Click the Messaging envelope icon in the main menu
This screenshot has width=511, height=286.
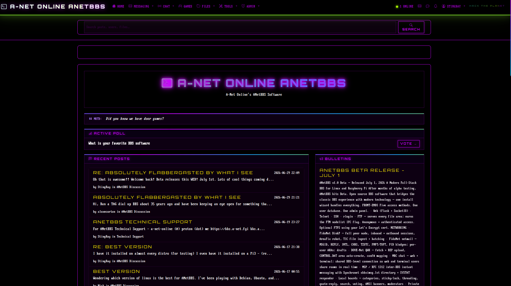click(x=130, y=6)
